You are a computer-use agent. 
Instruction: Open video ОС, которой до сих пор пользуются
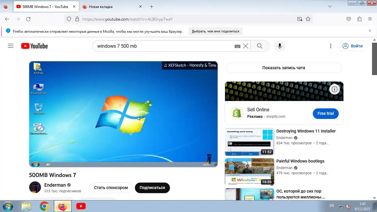click(301, 194)
